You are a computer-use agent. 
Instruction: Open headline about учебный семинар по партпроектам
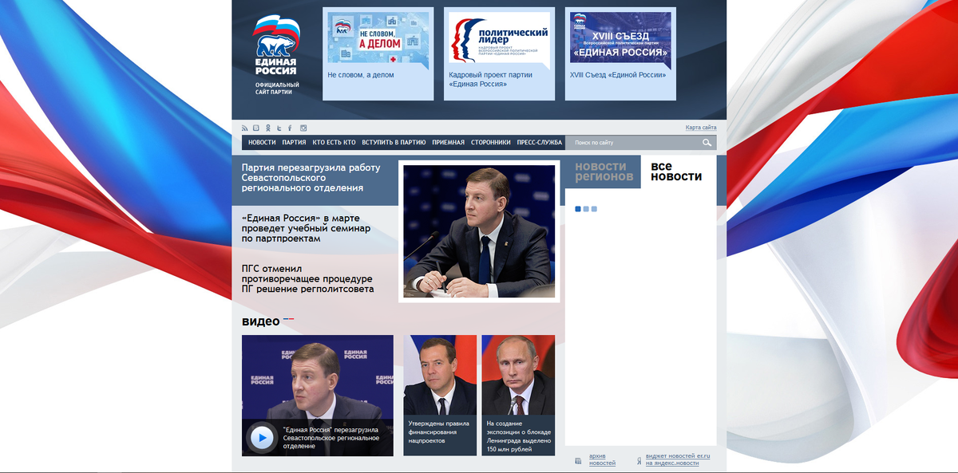pos(307,228)
